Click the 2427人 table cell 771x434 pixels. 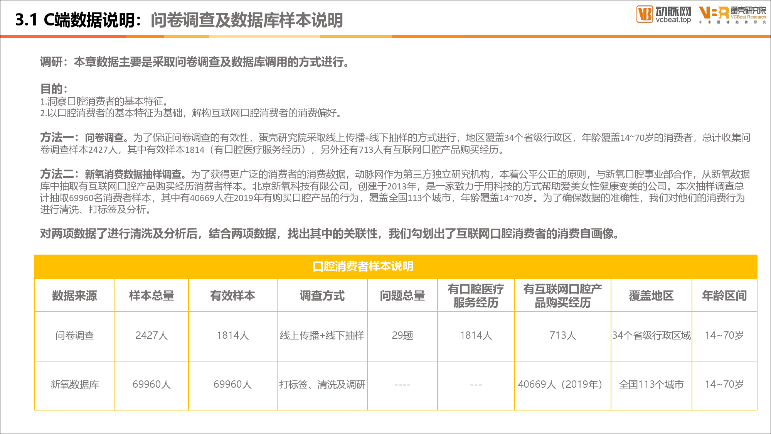tap(152, 336)
